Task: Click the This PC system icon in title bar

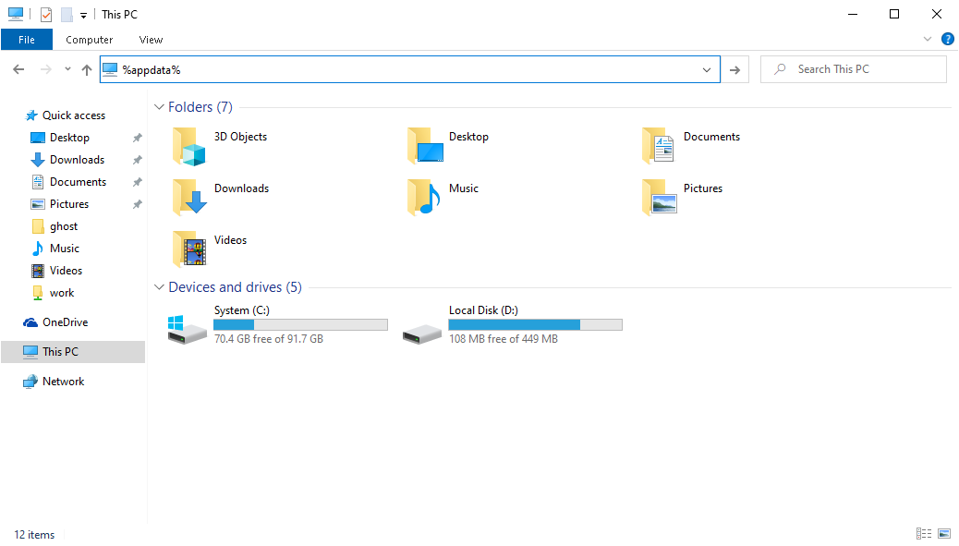Action: [16, 14]
